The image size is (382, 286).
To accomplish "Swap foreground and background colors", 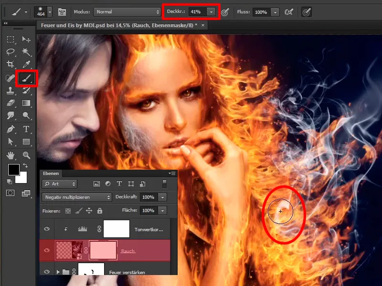I will [25, 165].
